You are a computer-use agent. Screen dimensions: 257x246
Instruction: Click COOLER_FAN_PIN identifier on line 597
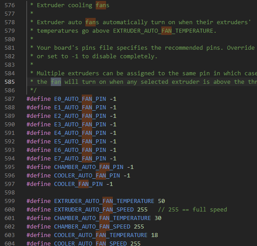coord(79,184)
